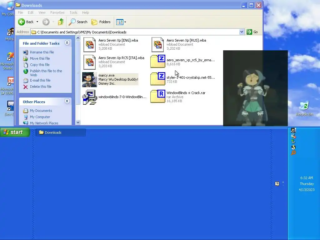Select the windowblinds-7-0 installer icon

(x=90, y=97)
